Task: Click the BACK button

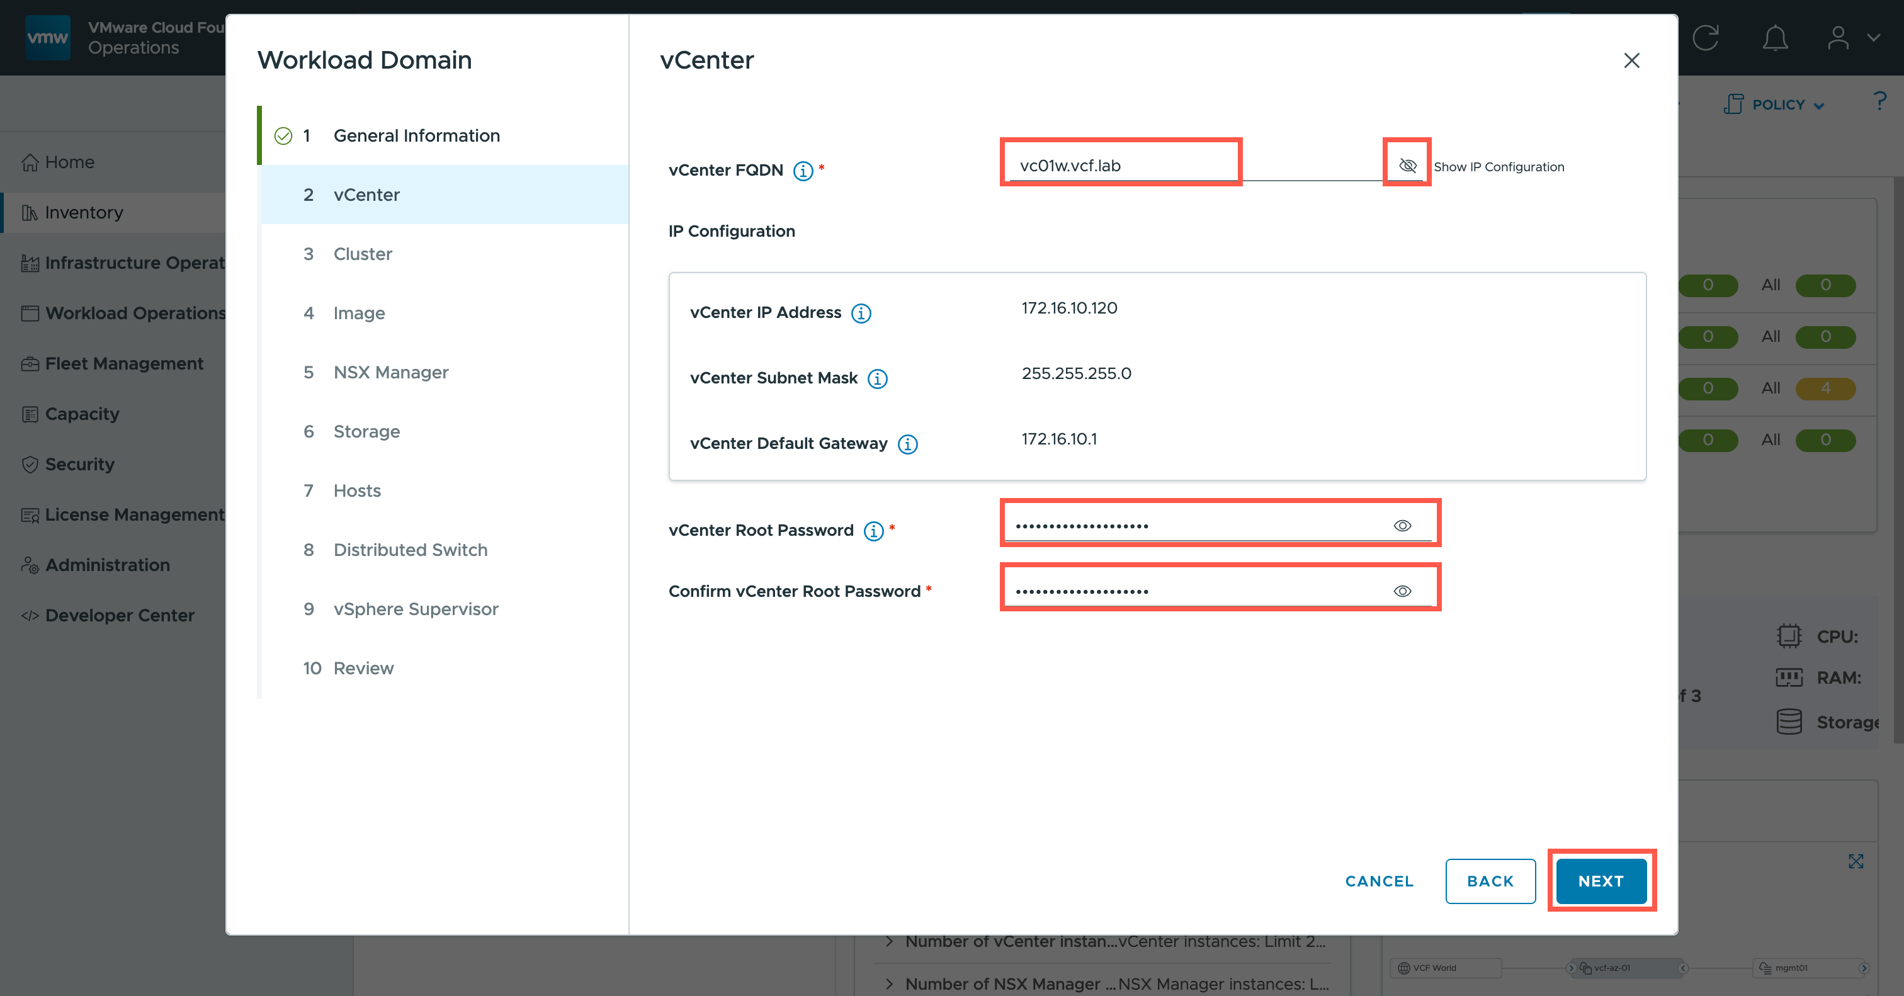Action: (x=1490, y=881)
